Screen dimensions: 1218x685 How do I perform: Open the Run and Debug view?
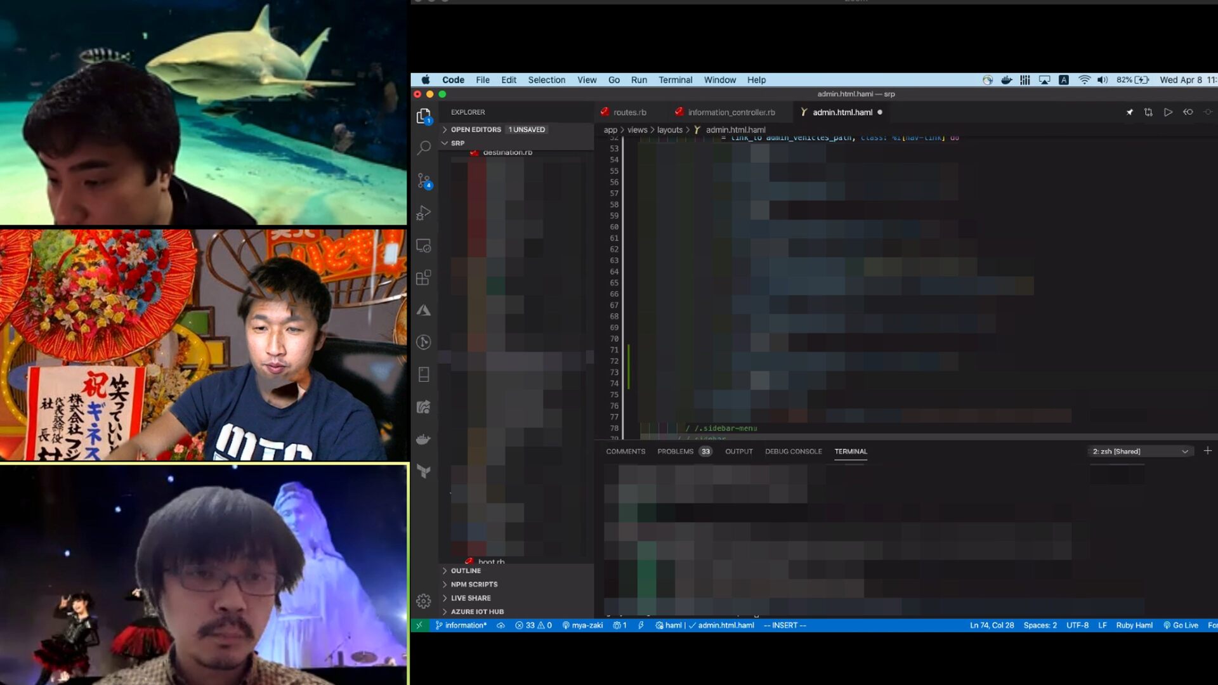424,213
